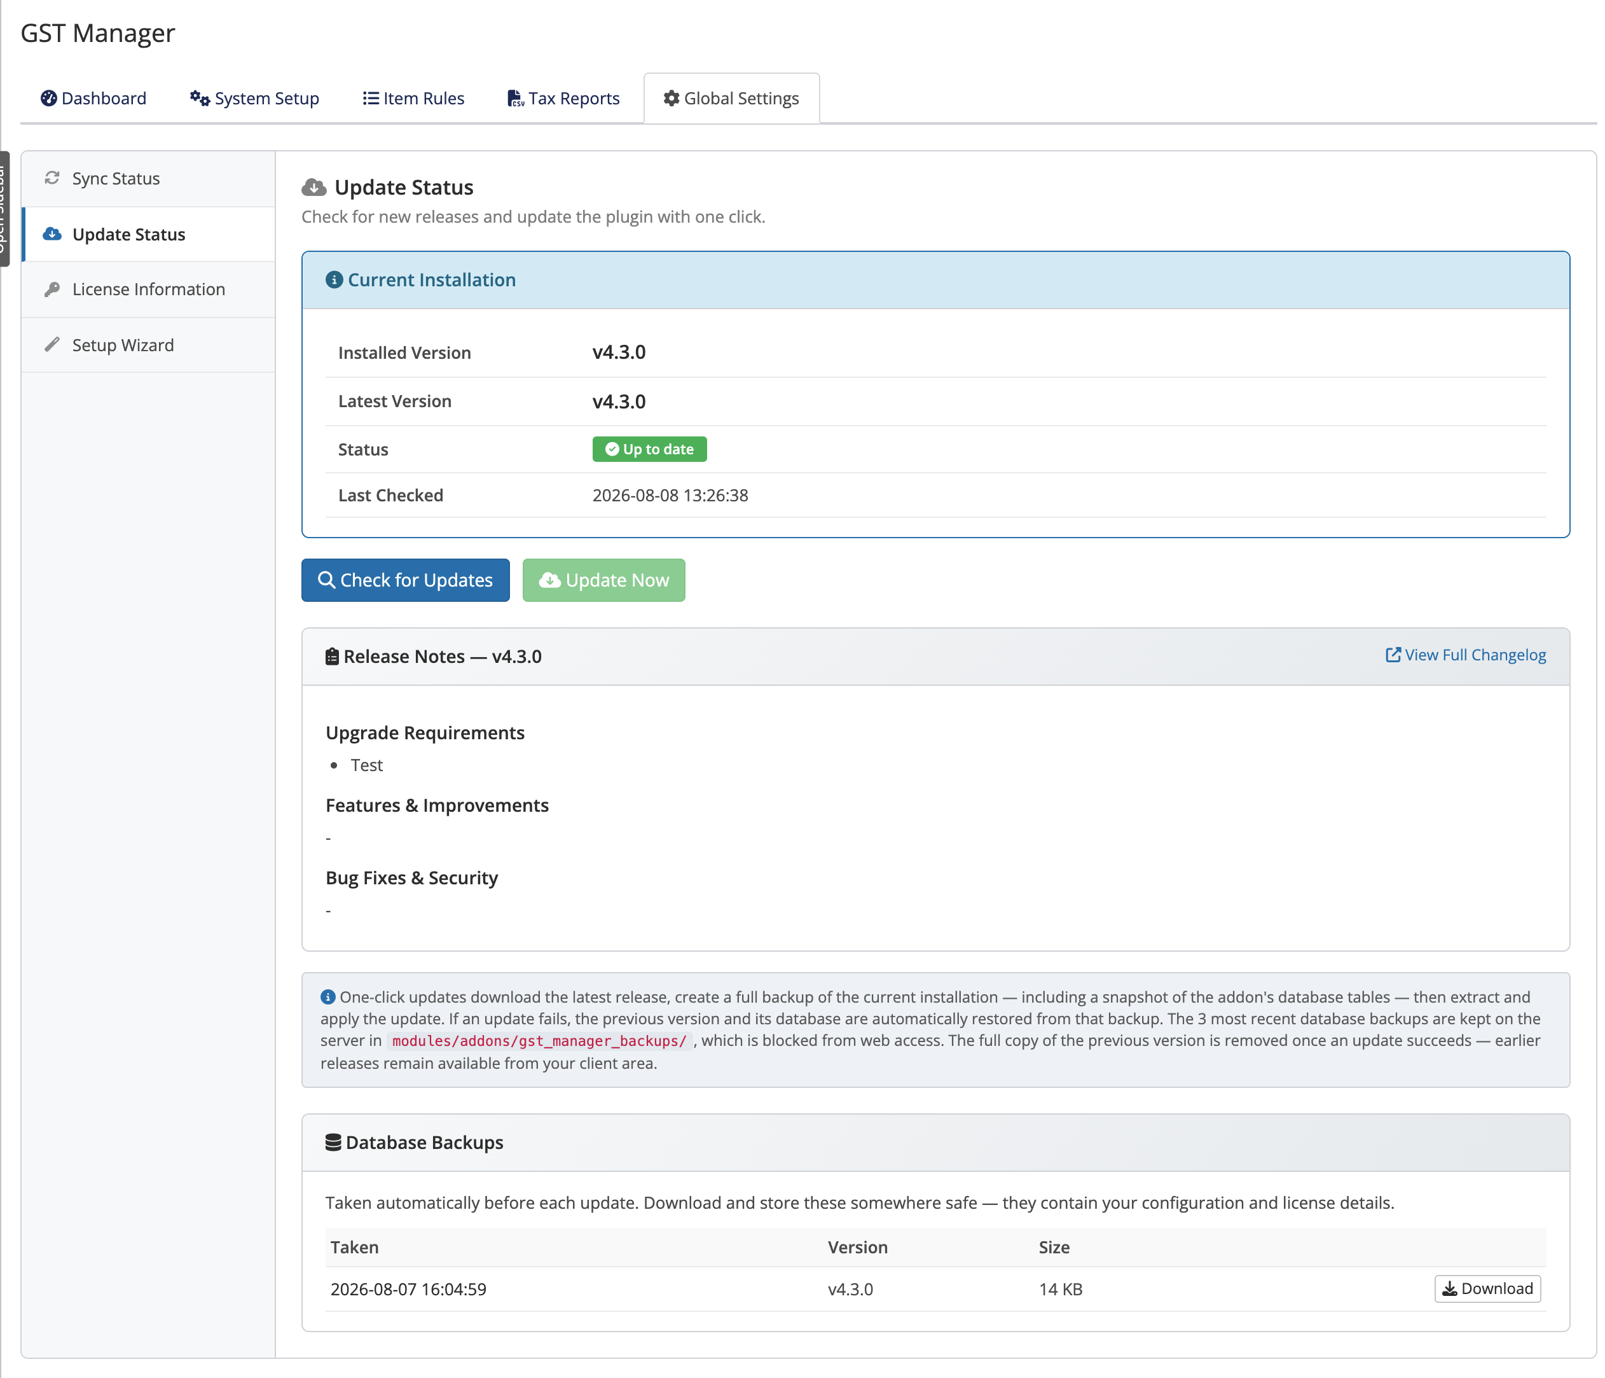Click the backup version cell v4.3.0

pos(851,1289)
